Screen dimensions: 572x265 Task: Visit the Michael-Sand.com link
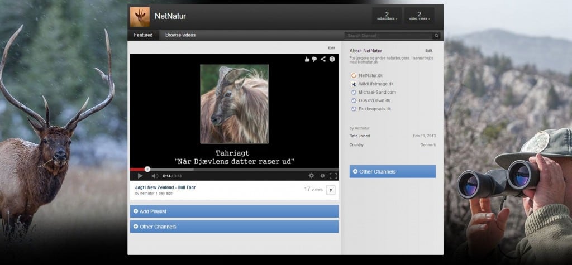[377, 92]
